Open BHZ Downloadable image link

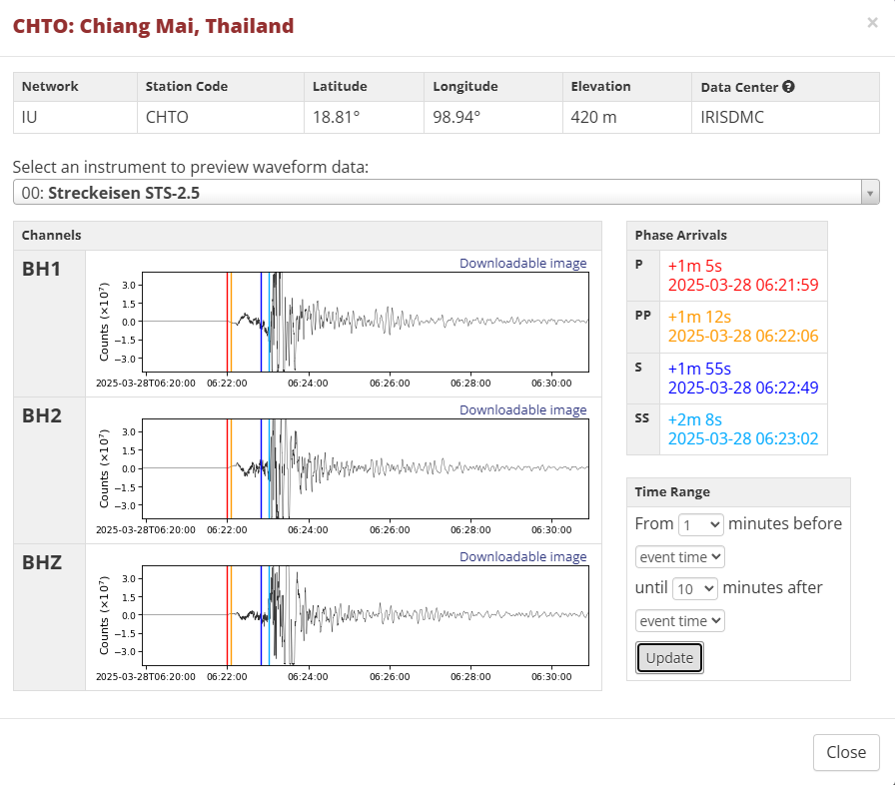coord(522,557)
